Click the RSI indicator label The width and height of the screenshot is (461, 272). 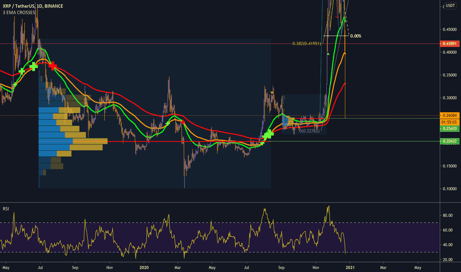click(x=6, y=209)
